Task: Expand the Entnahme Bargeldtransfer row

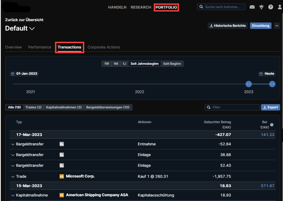Action: pos(12,144)
